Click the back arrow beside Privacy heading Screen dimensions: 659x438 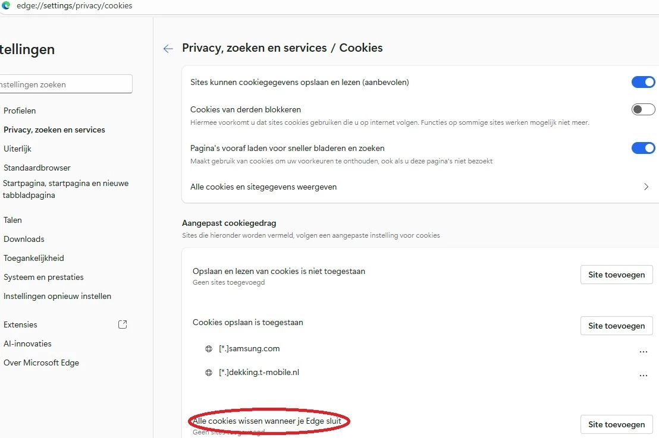point(168,49)
